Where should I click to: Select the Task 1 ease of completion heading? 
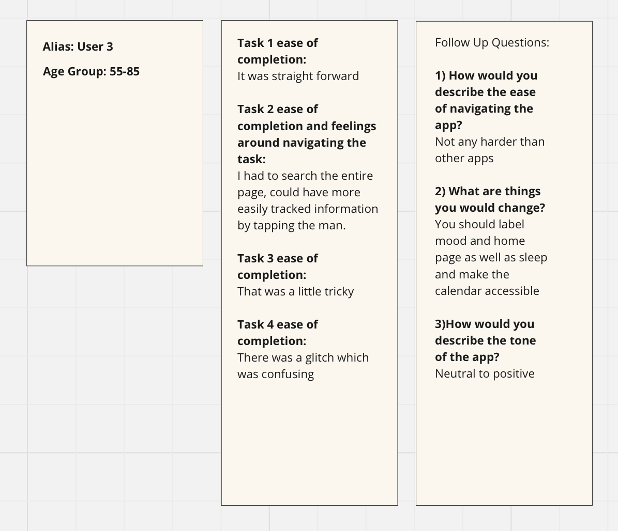pos(278,51)
